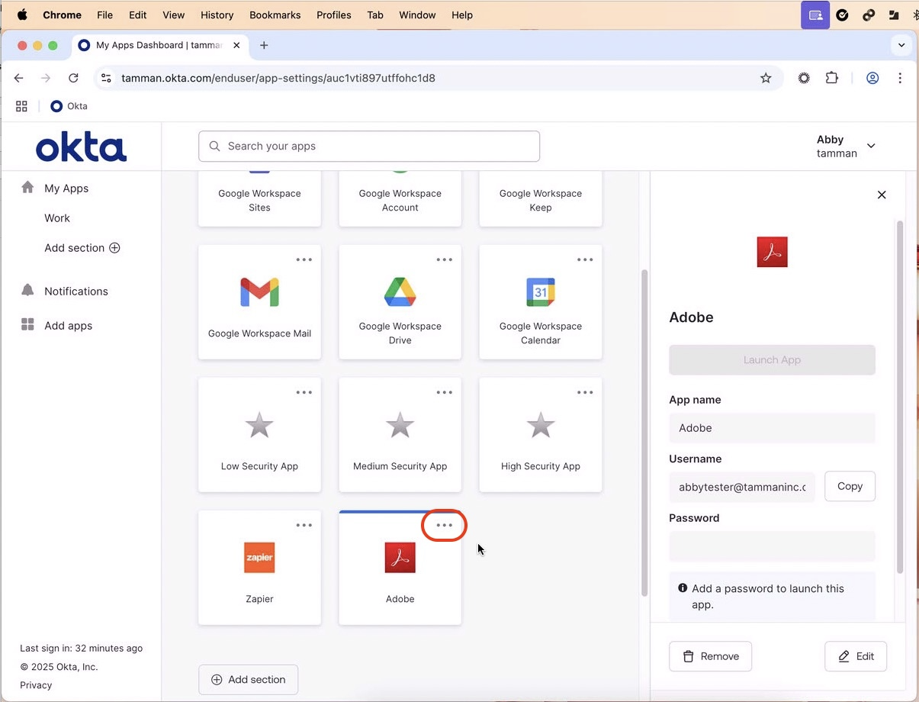This screenshot has width=919, height=702.
Task: Click Medium Security App star icon
Action: coord(400,425)
